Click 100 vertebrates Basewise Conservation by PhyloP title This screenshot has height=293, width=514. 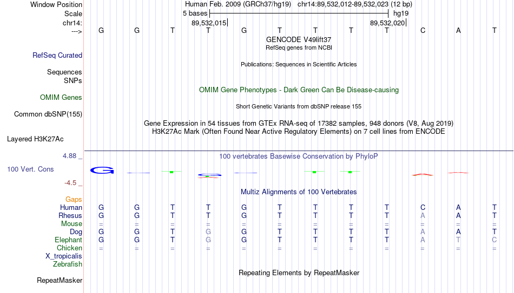299,156
